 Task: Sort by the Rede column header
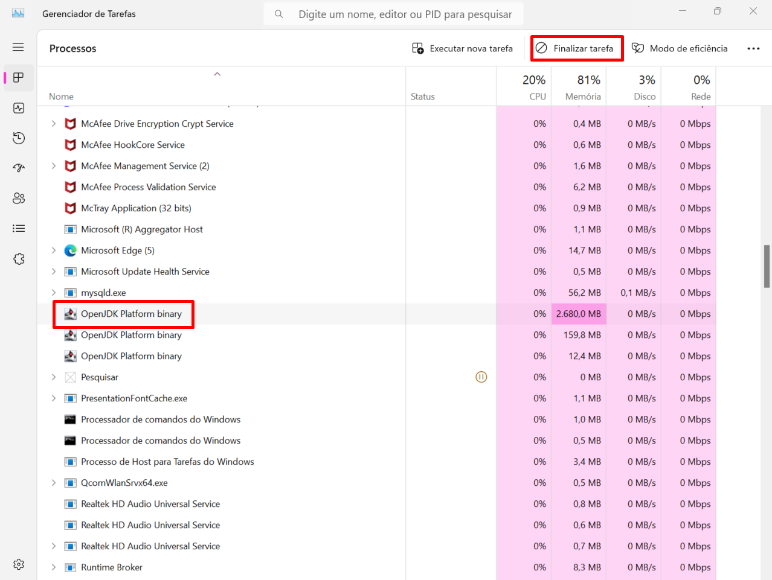pyautogui.click(x=689, y=86)
